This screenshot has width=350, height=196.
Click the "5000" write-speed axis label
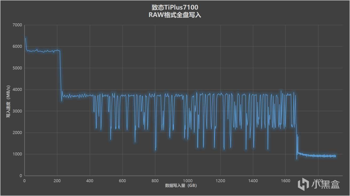18,68
